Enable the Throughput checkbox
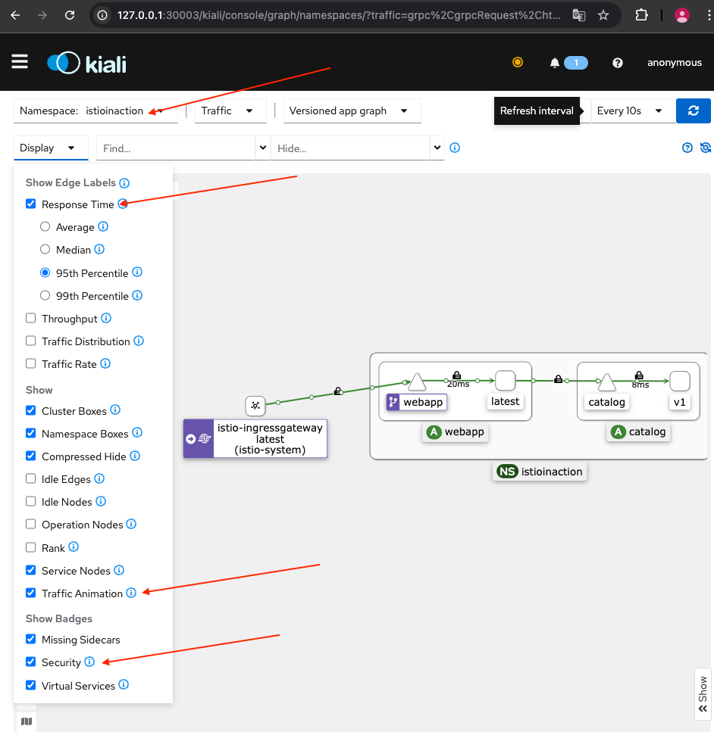This screenshot has width=714, height=732. [x=31, y=318]
